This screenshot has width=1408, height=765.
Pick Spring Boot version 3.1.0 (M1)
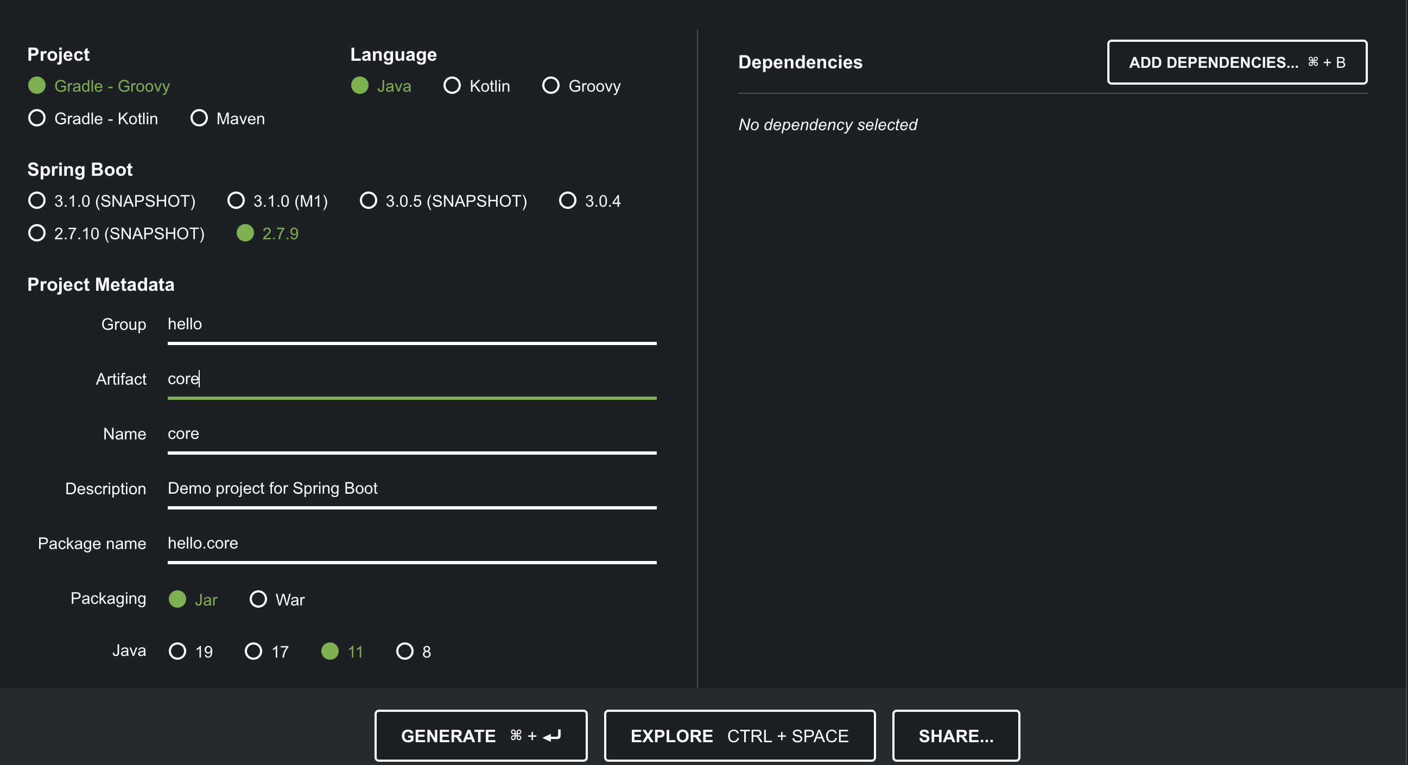[x=236, y=201]
